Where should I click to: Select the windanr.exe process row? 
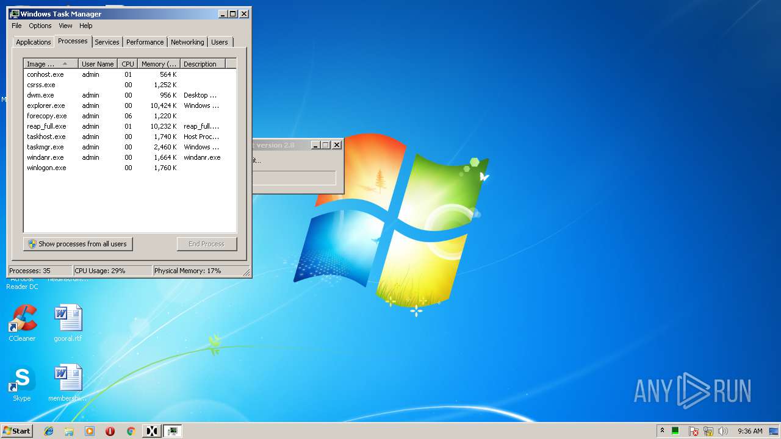point(129,157)
